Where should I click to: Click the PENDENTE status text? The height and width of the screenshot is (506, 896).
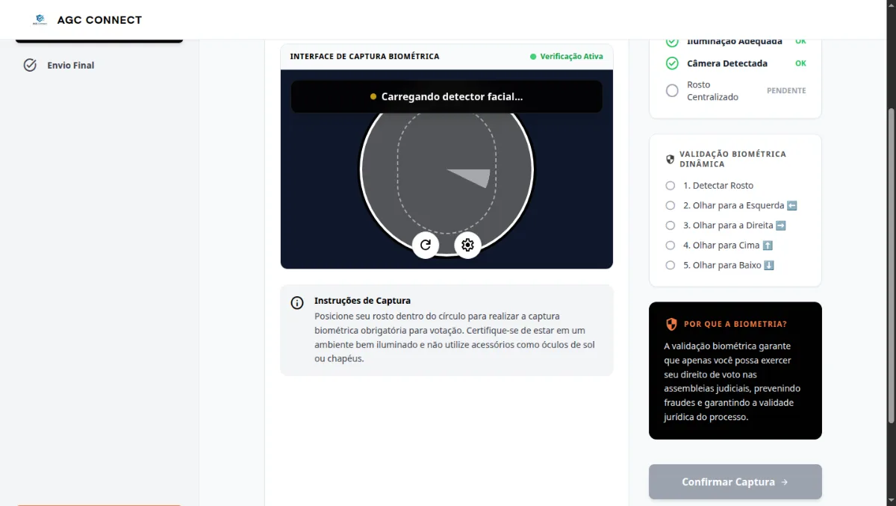786,90
